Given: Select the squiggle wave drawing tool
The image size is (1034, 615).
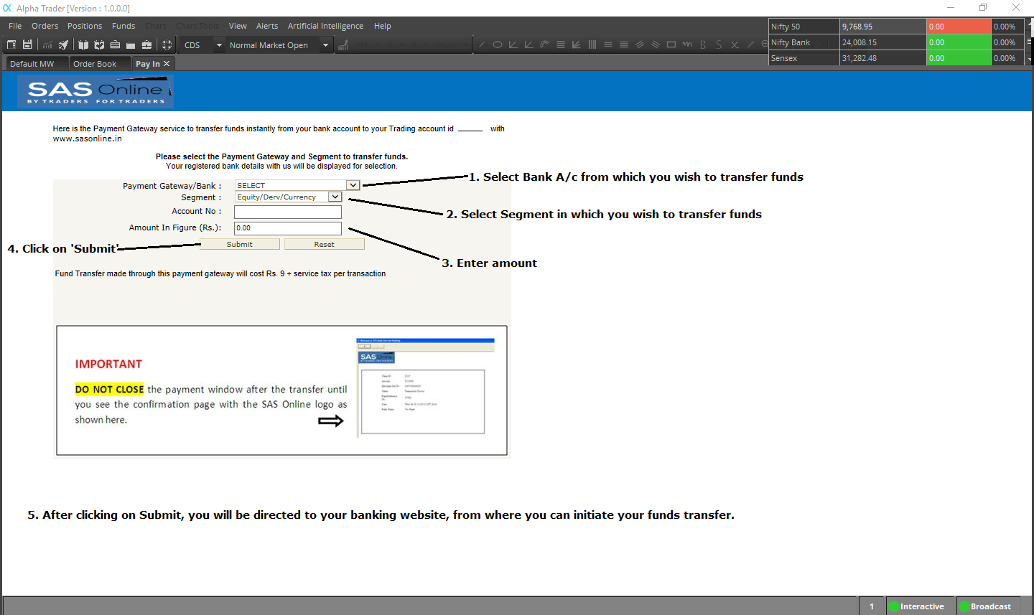Looking at the screenshot, I should click(x=687, y=44).
